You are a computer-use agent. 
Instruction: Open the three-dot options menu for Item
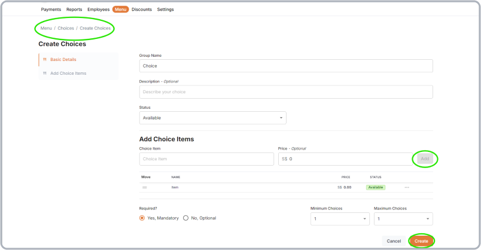407,187
